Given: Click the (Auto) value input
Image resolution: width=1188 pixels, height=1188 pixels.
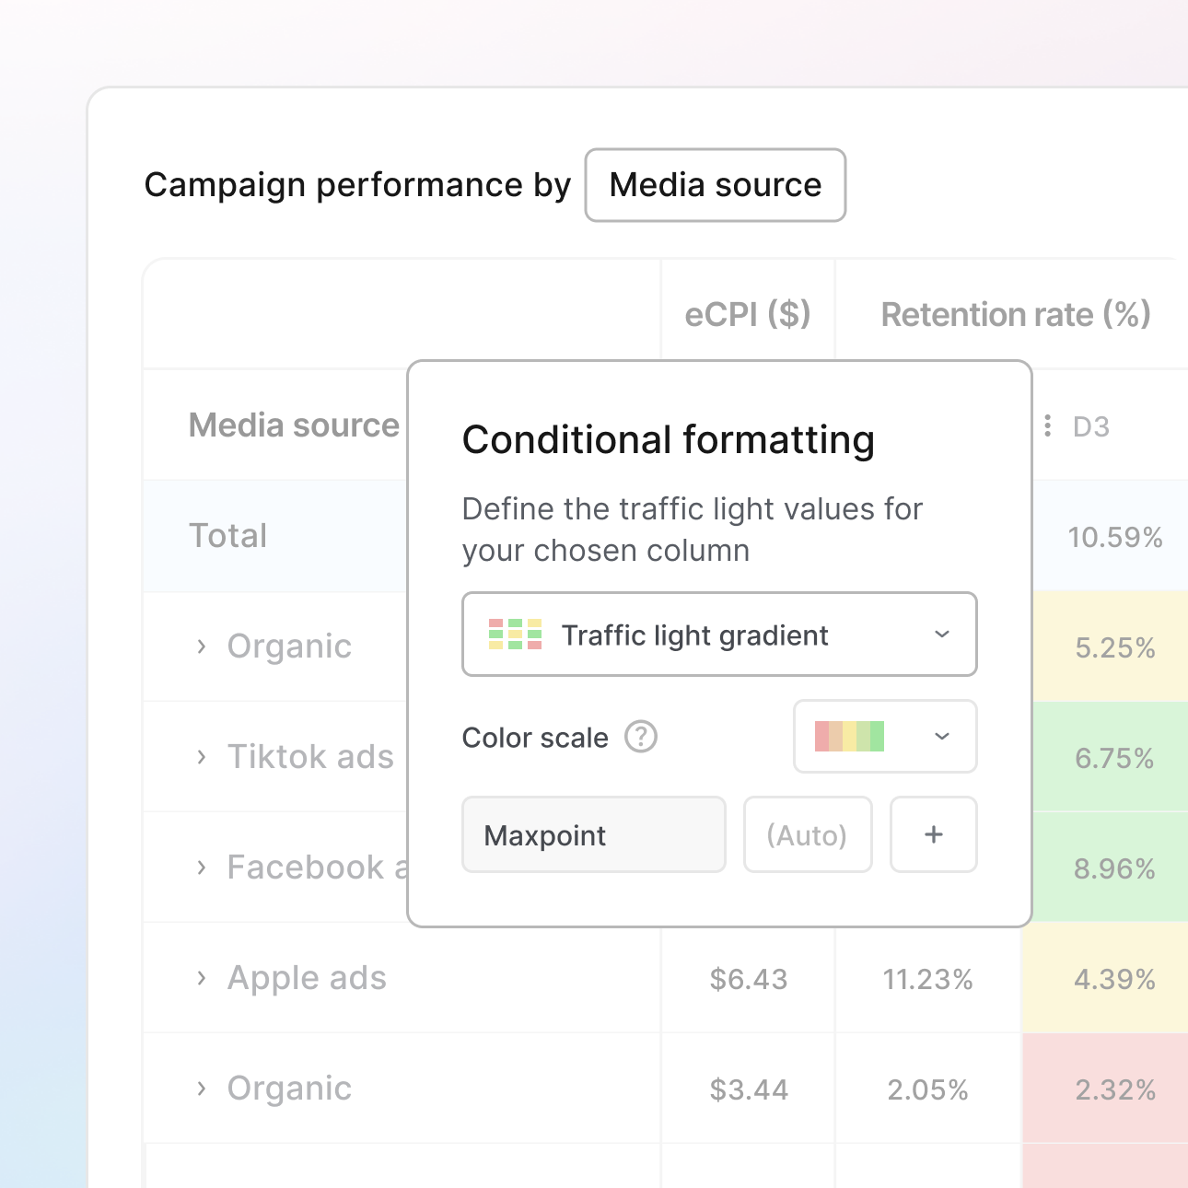Looking at the screenshot, I should [807, 834].
